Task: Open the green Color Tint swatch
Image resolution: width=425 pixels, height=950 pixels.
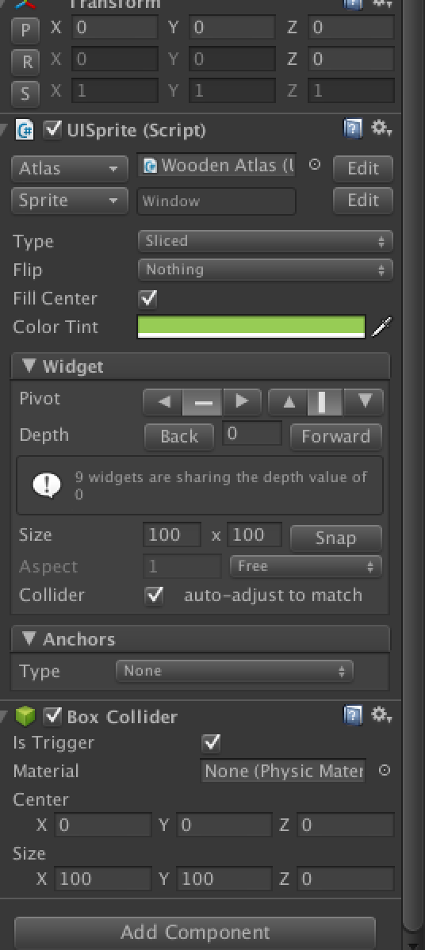Action: pos(251,327)
